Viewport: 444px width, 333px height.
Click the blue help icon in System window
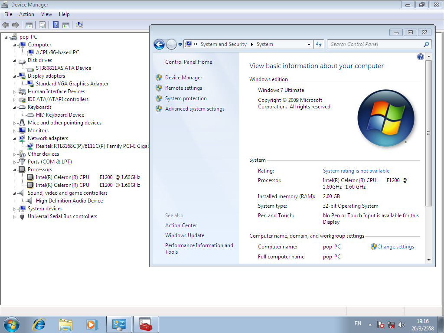tap(421, 57)
